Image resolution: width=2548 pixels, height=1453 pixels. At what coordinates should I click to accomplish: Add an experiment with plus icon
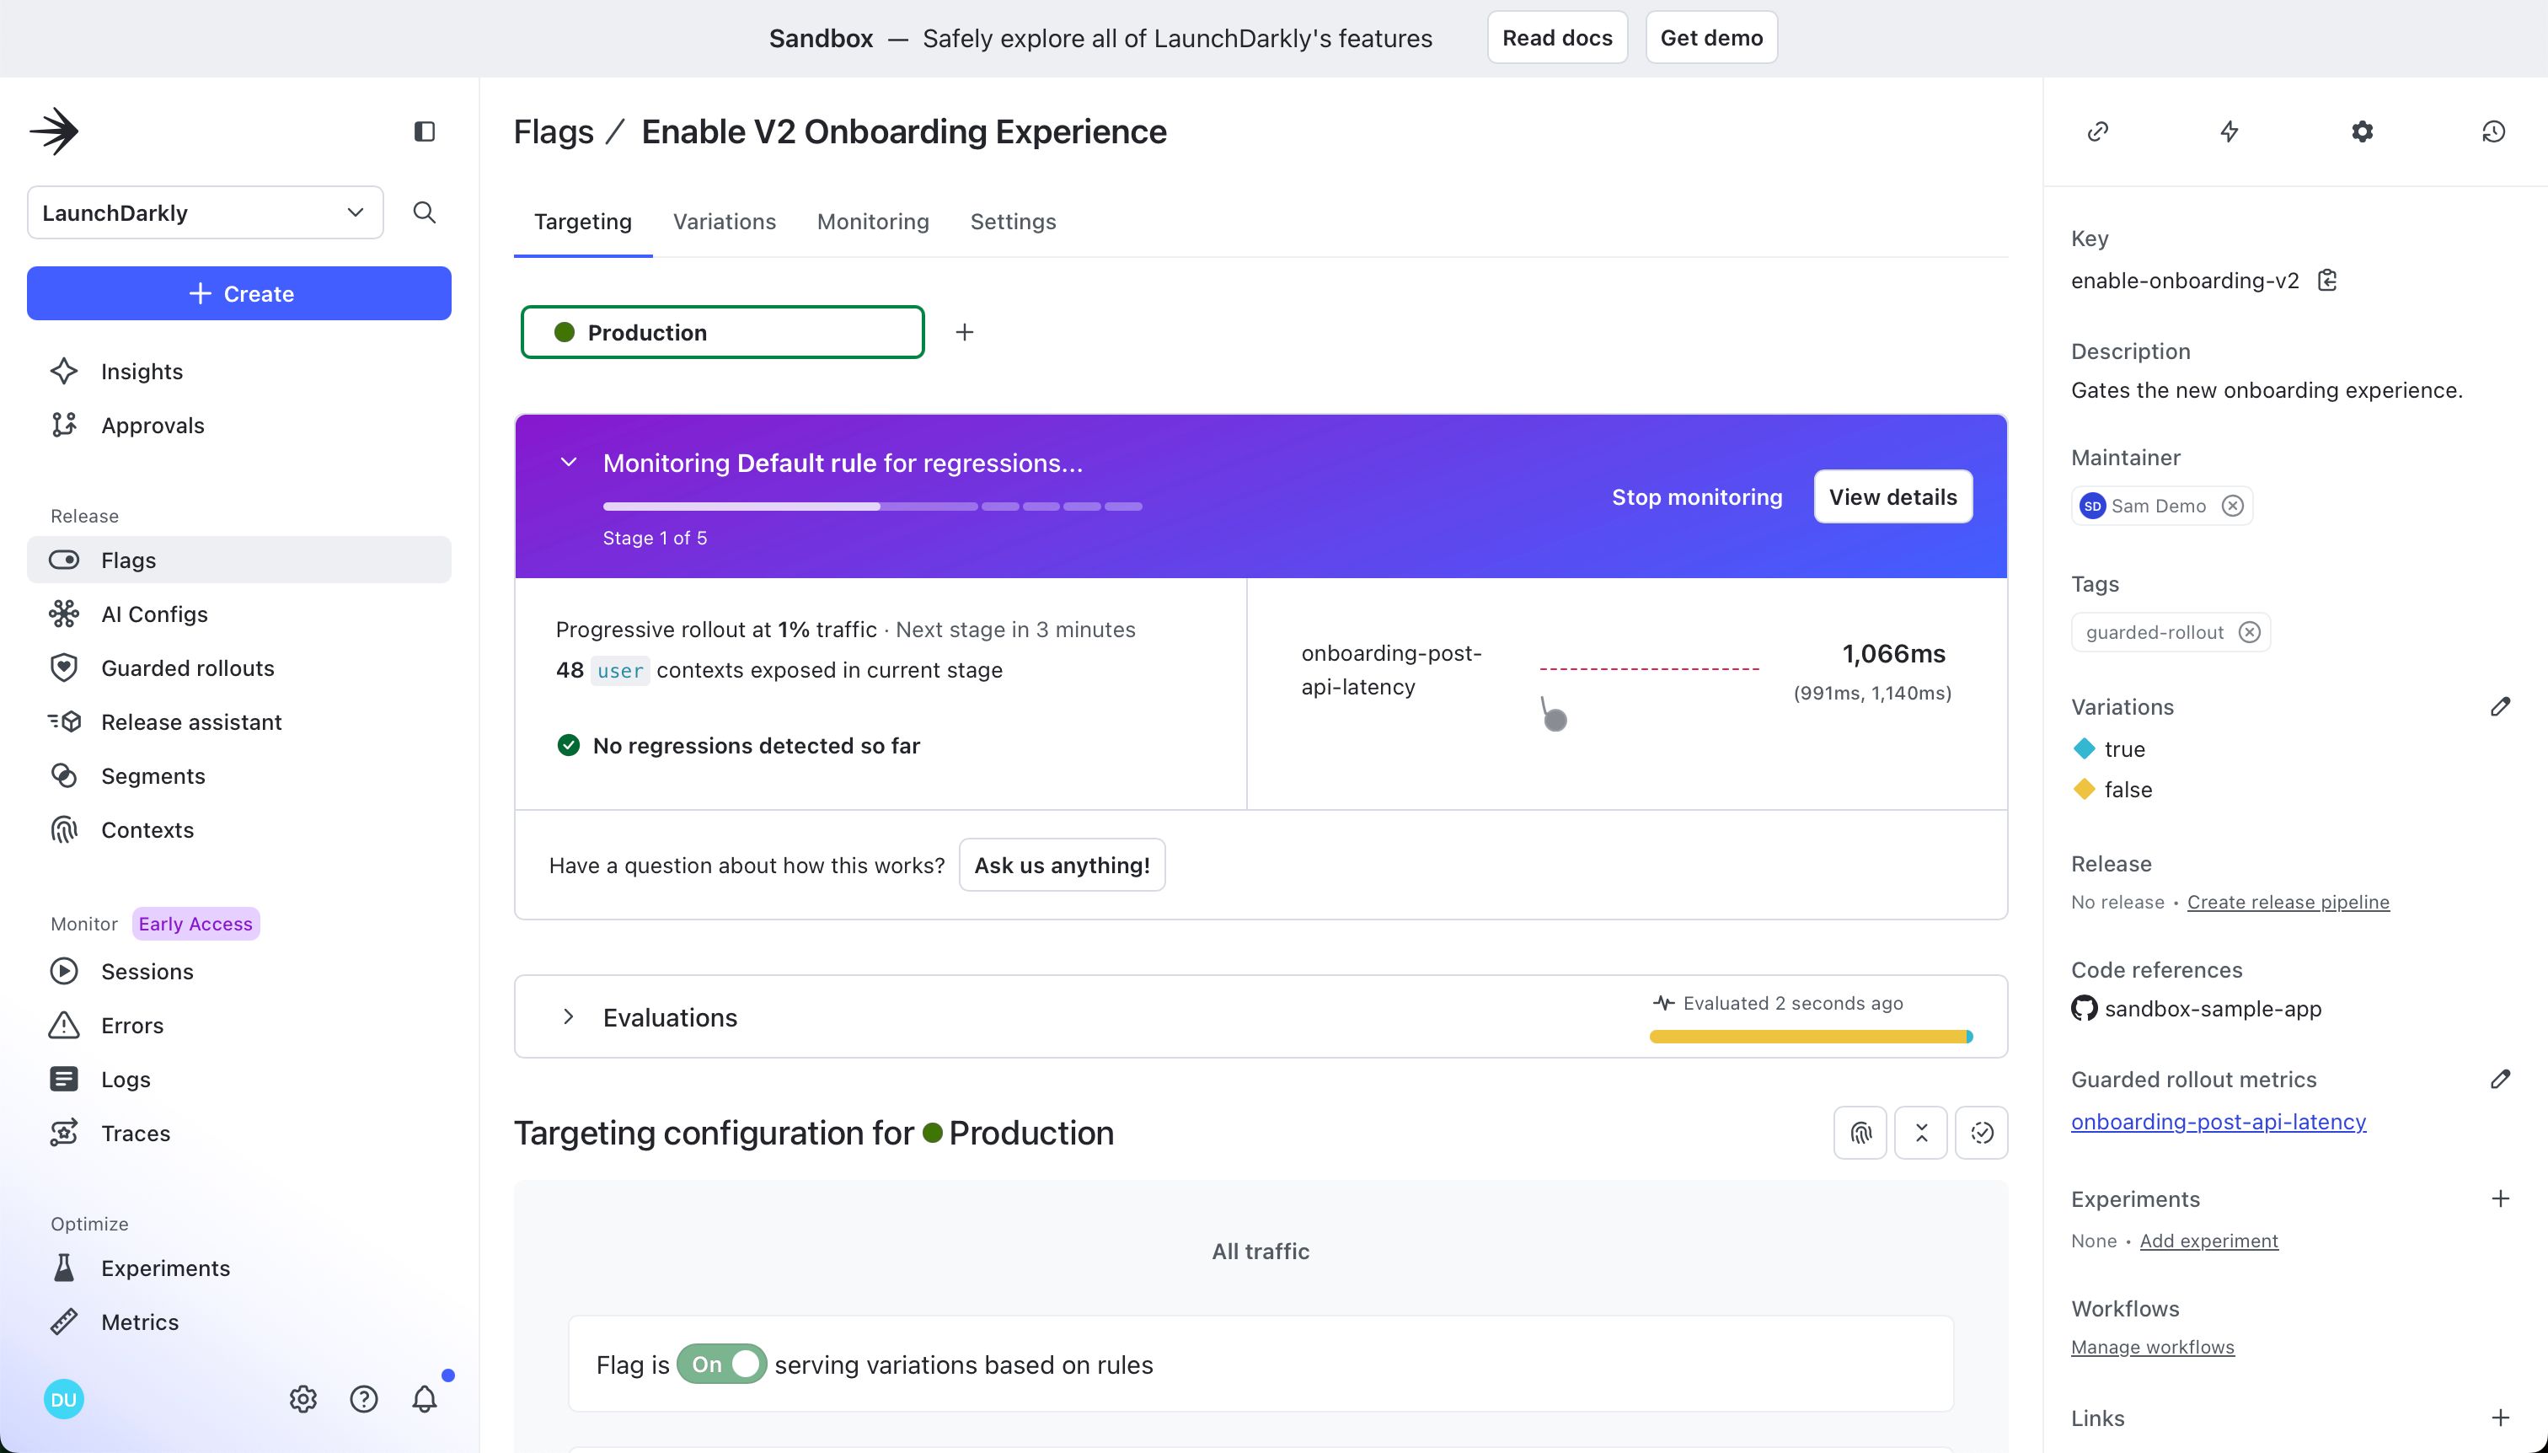pyautogui.click(x=2500, y=1198)
